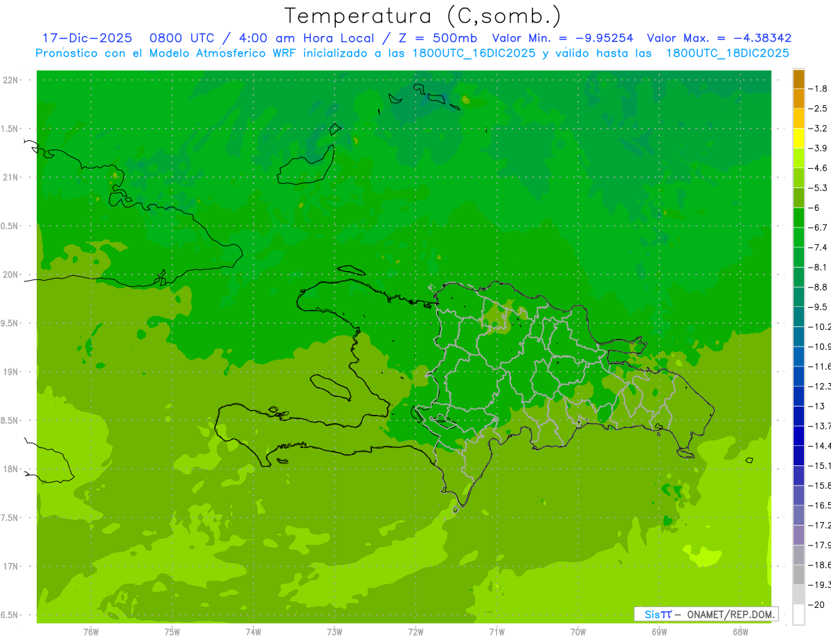Click the '76W' longitude axis label

point(91,632)
